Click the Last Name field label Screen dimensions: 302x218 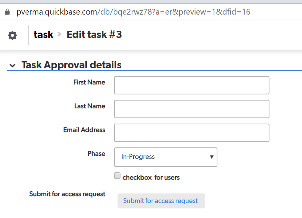click(x=90, y=106)
